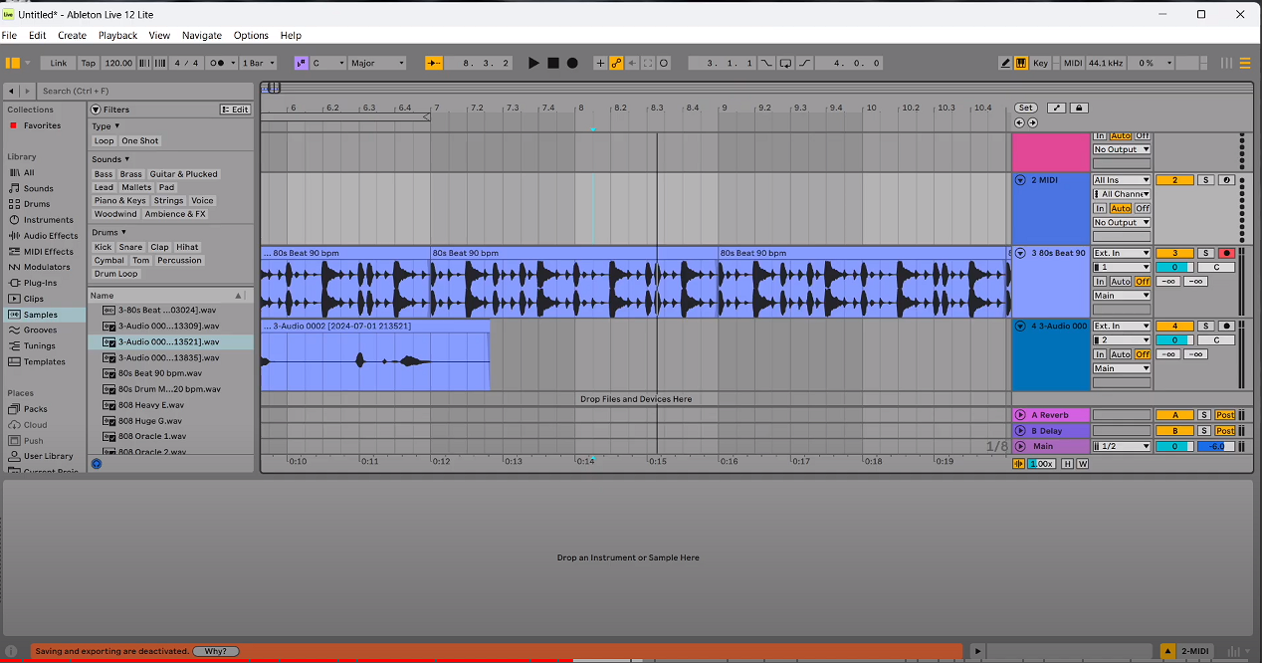Viewport: 1262px width, 663px height.
Task: Set track 3 monitoring to Off
Action: coord(1143,281)
